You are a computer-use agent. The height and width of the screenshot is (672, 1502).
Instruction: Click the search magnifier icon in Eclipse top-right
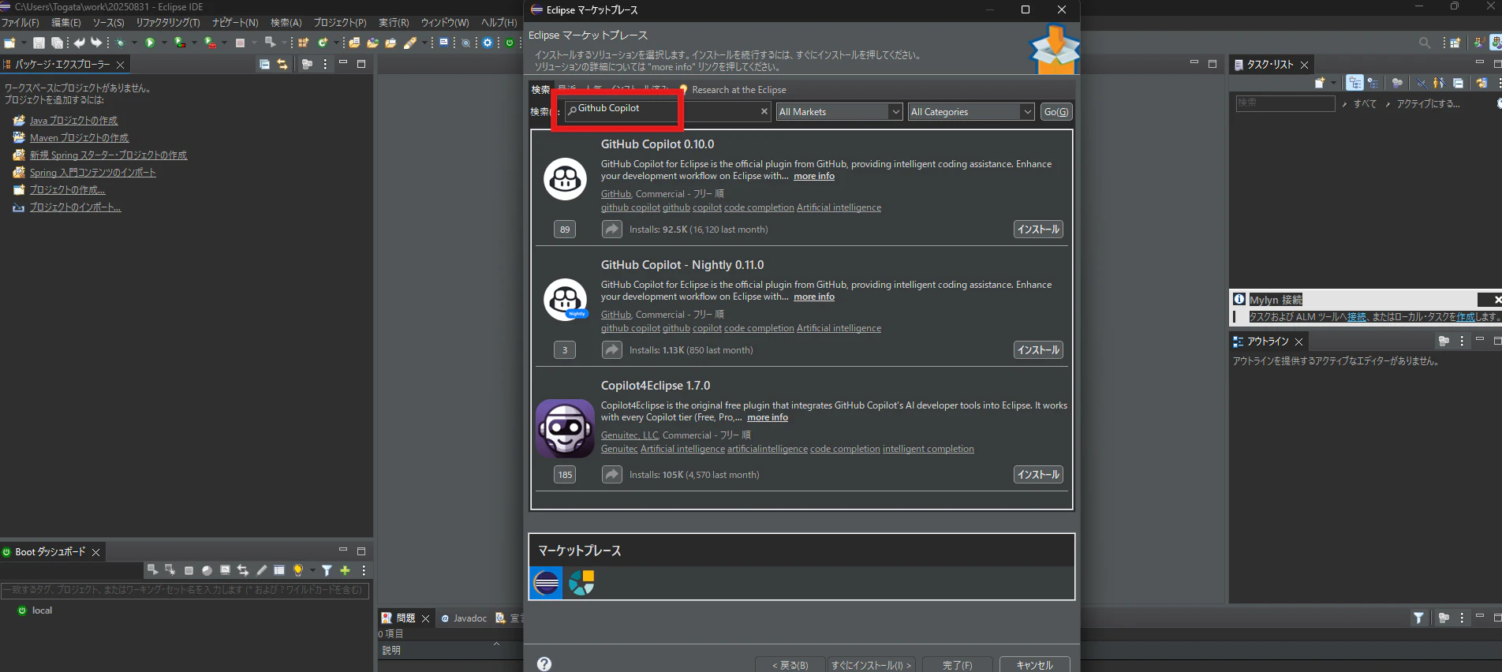[x=1425, y=43]
